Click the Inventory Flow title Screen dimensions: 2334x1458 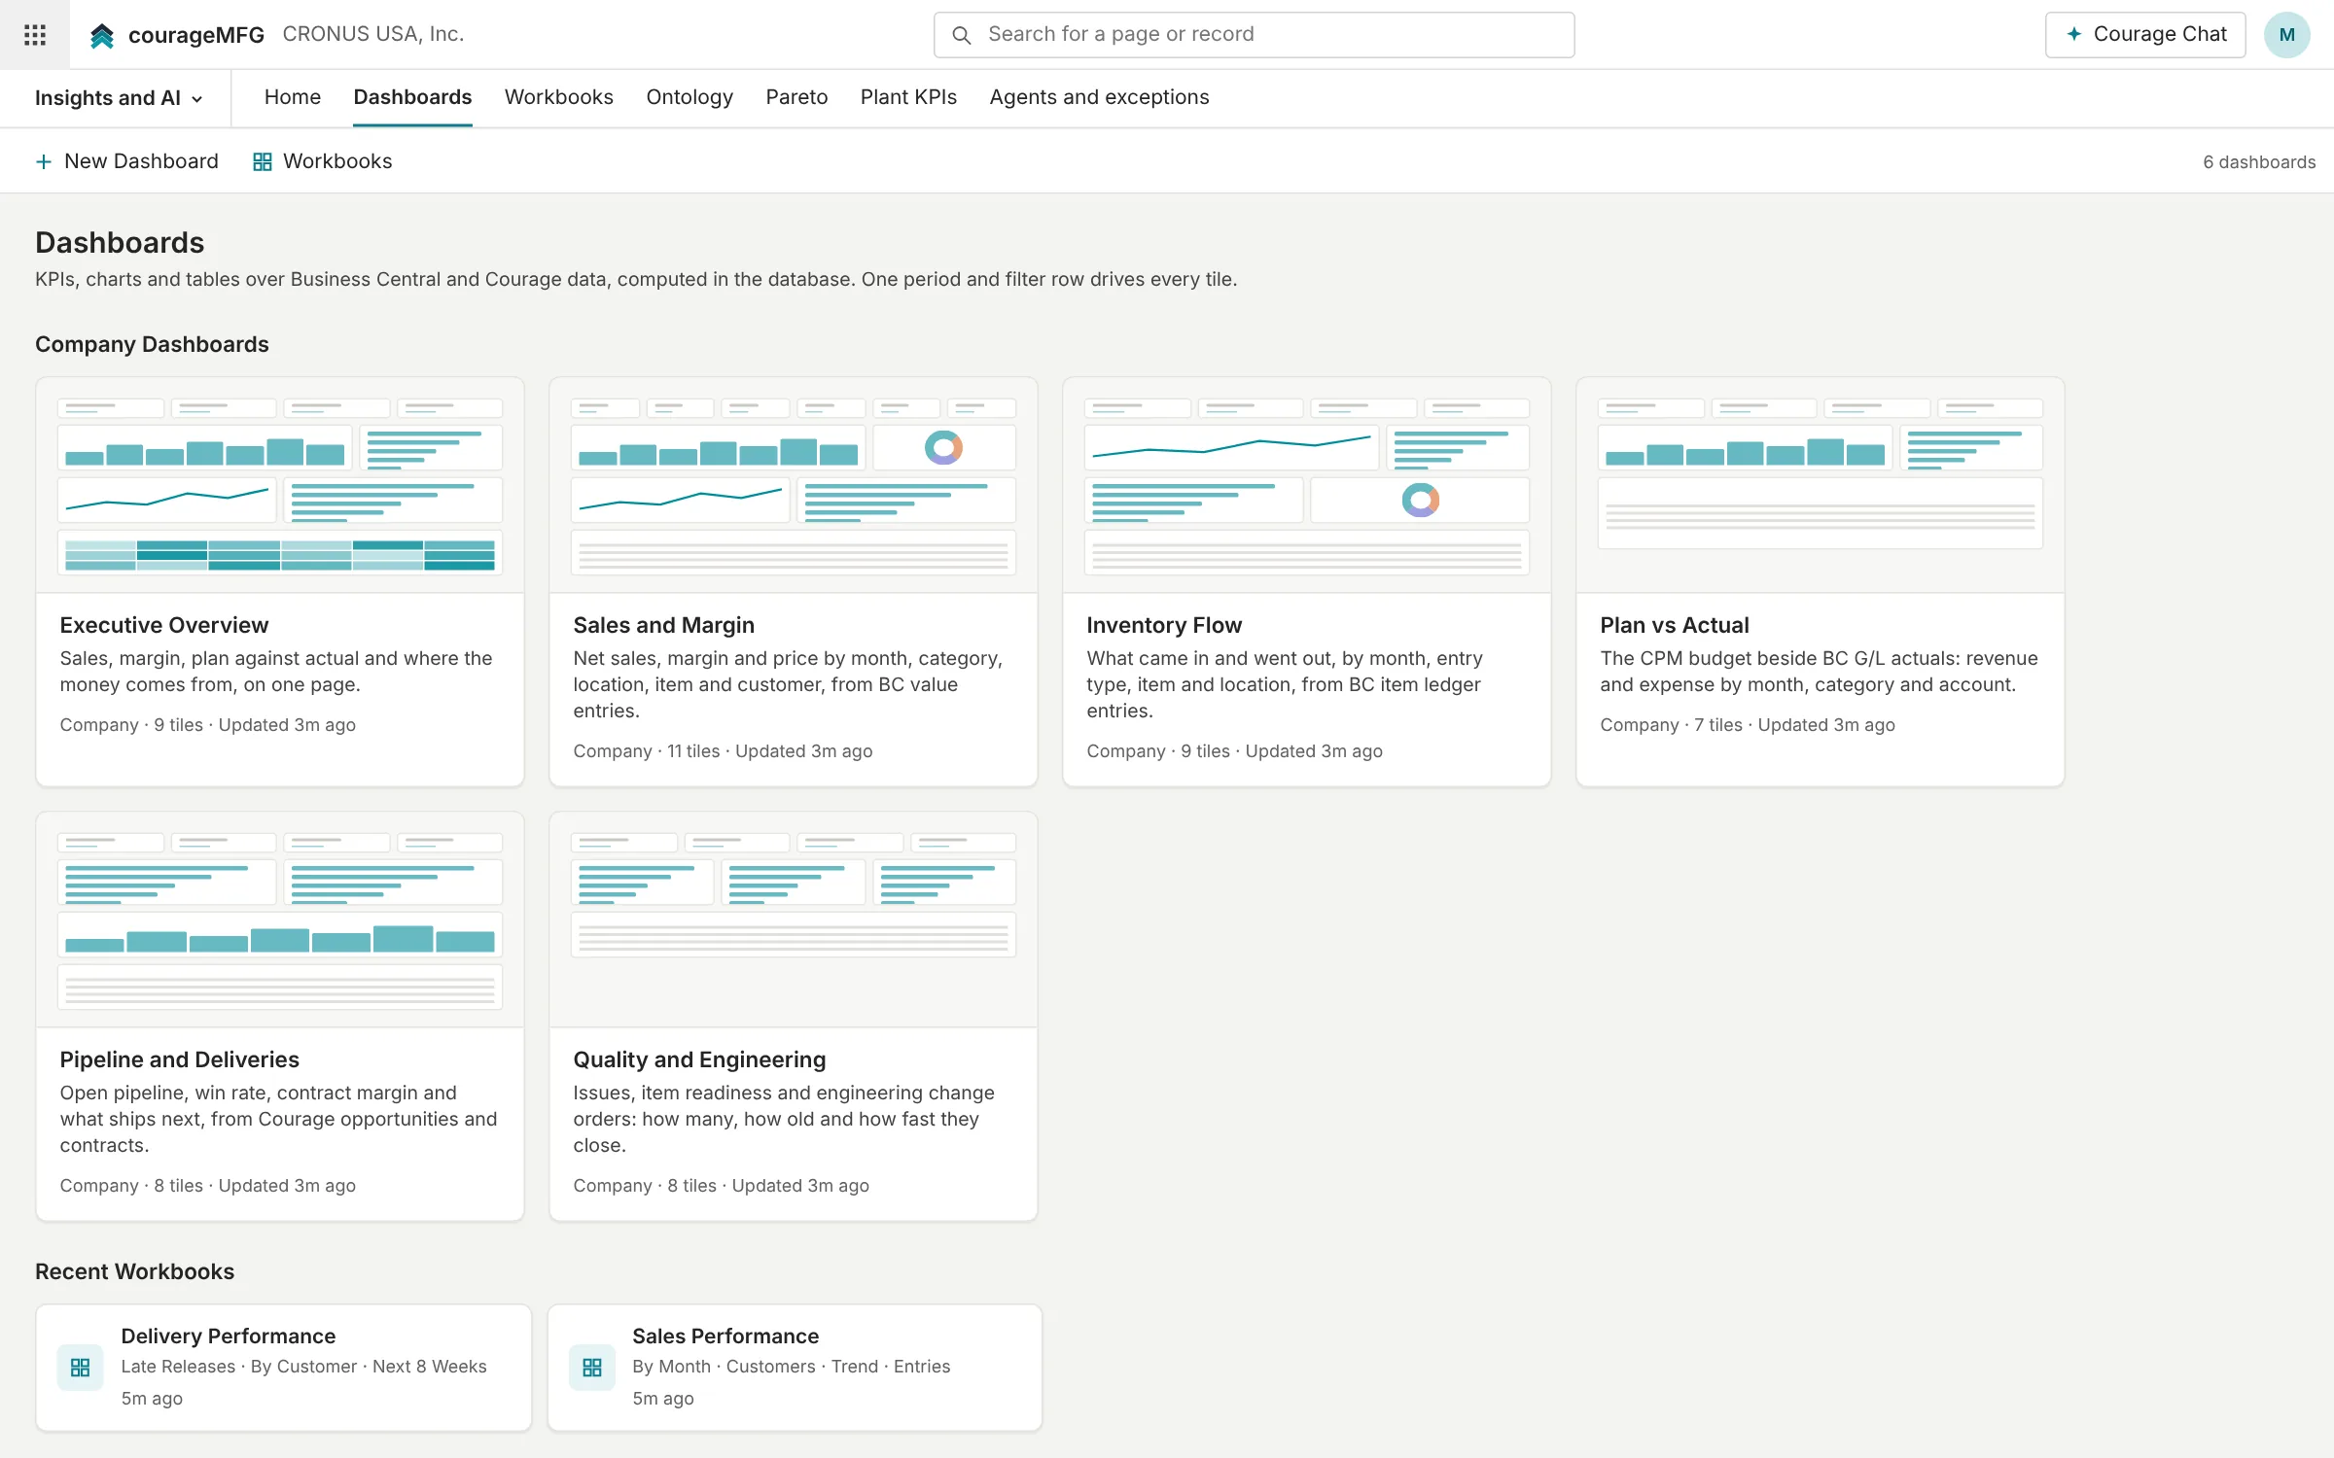[x=1164, y=625]
